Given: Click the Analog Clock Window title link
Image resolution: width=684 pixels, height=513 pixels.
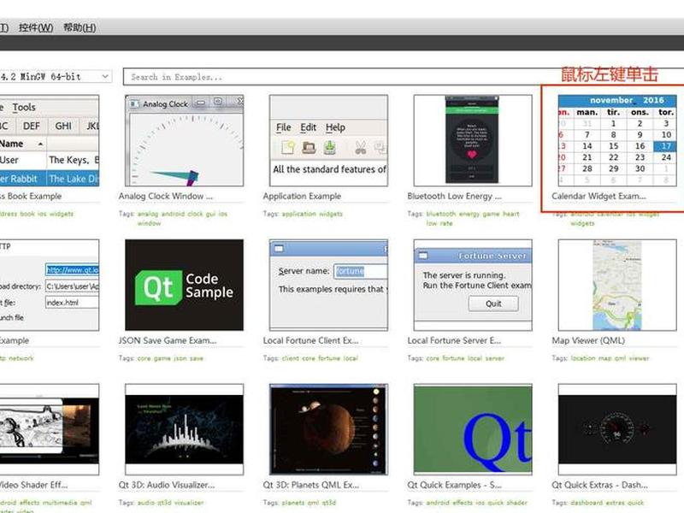Looking at the screenshot, I should tap(165, 197).
